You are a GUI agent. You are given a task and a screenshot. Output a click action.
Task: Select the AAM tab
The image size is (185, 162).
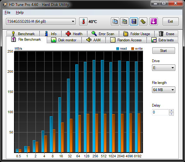[x=93, y=40]
